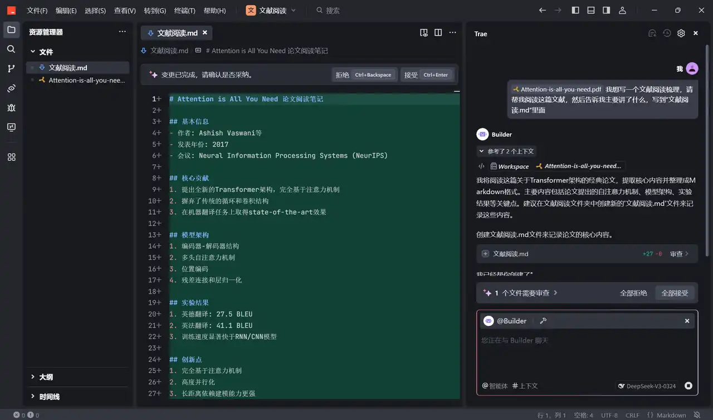Select 文献阅读.md in file explorer

[x=78, y=68]
